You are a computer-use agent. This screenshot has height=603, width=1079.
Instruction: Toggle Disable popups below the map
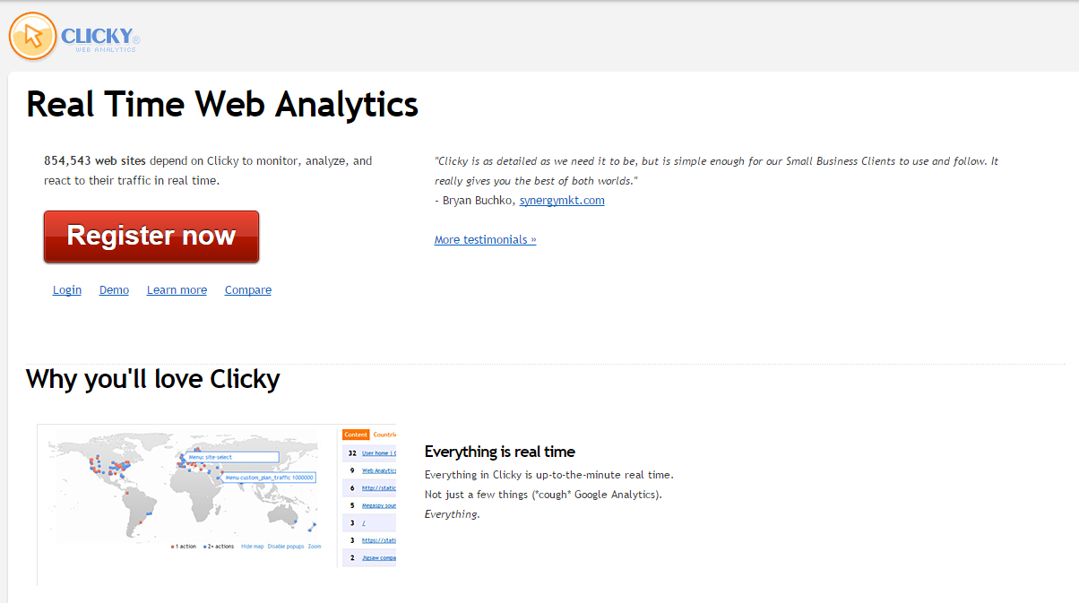click(x=285, y=546)
